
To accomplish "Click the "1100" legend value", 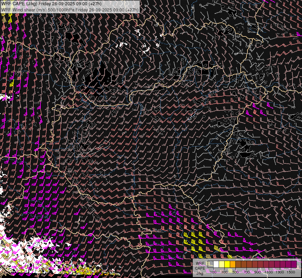I will coord(269,272).
